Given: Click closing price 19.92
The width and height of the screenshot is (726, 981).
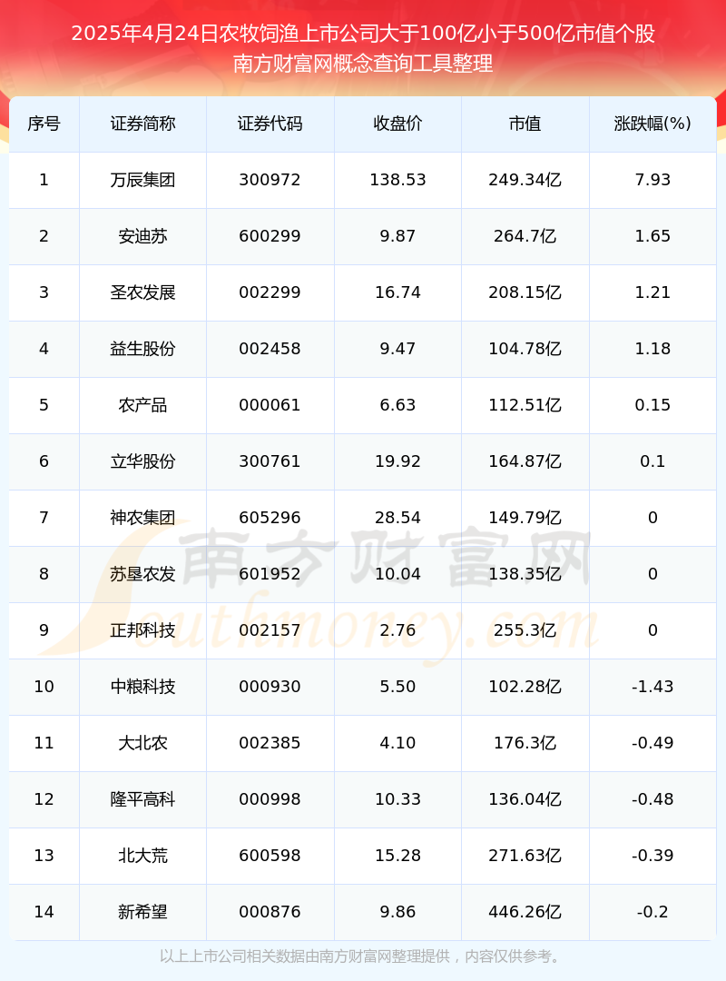Looking at the screenshot, I should (x=397, y=461).
